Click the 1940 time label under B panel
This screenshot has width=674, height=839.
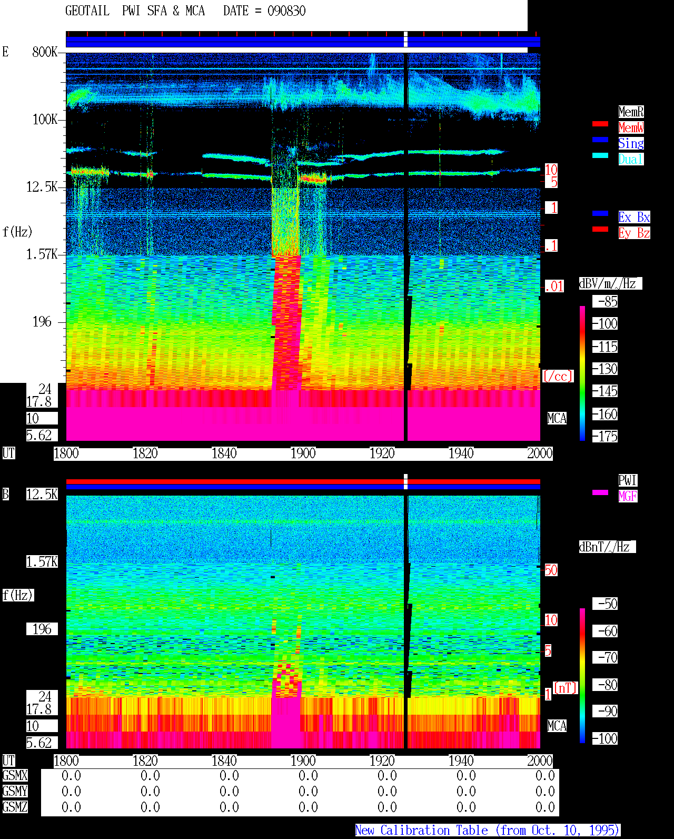pyautogui.click(x=461, y=761)
